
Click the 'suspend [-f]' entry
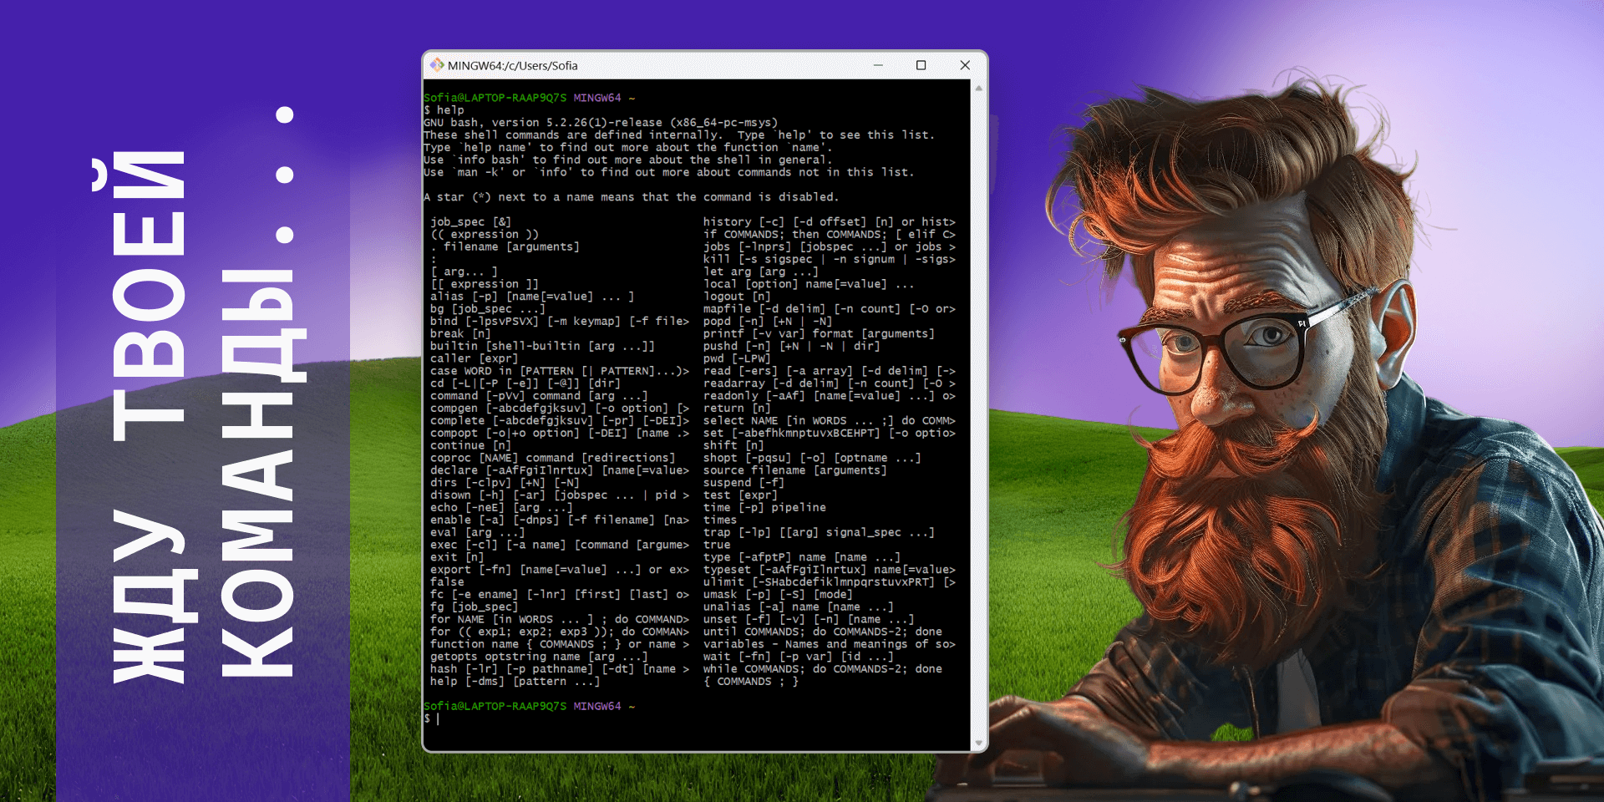coord(744,483)
